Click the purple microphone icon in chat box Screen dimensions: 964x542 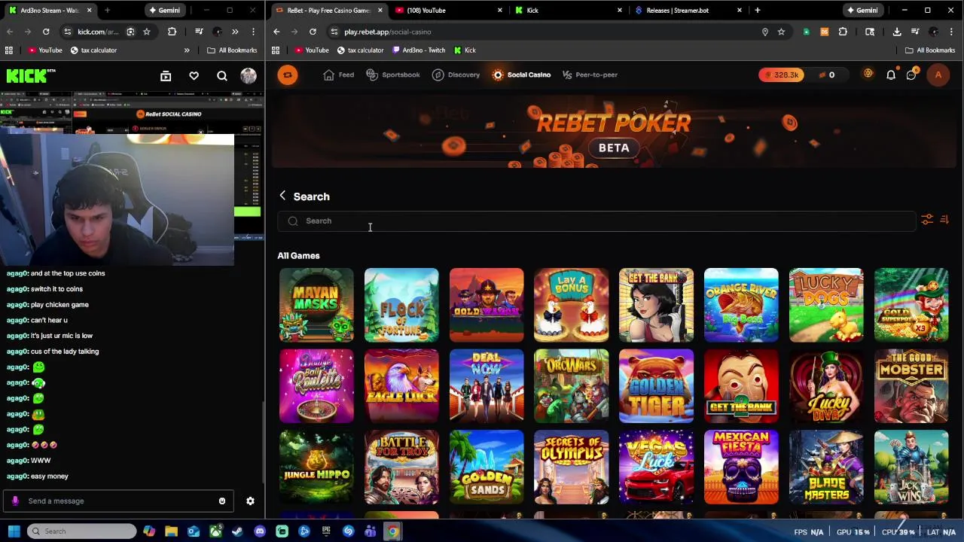[x=15, y=501]
